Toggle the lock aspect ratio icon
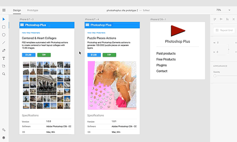Screen dimensions: 237x142 point(229,49)
